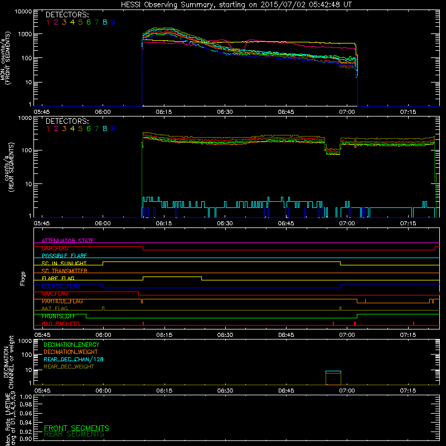Click the 10000 tick on front segments axis
Screen dimensions: 446x446
point(23,11)
